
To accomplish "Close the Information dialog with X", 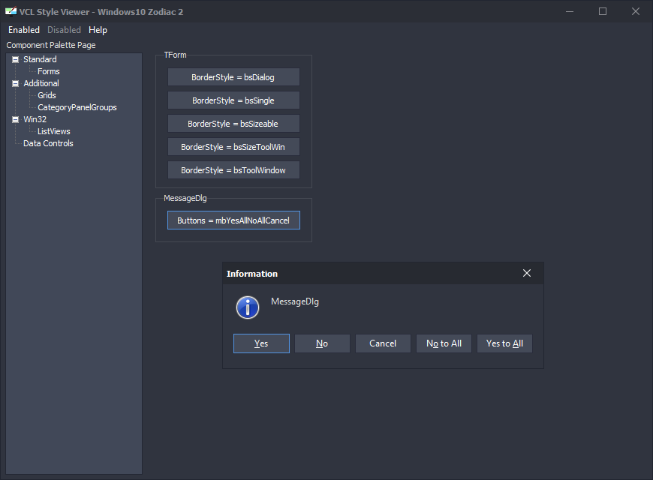I will [x=527, y=273].
